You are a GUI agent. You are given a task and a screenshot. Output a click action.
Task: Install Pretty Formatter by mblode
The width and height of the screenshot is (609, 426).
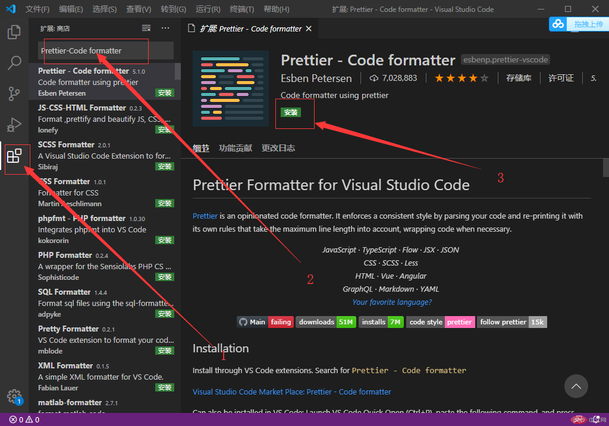tap(165, 351)
